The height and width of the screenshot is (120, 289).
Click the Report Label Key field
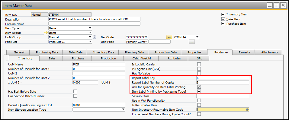coord(223,78)
